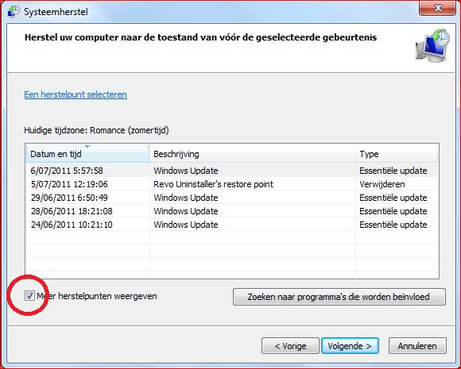The height and width of the screenshot is (369, 461).
Task: Click the sort arrow above Datum en tijd
Action: (87, 146)
